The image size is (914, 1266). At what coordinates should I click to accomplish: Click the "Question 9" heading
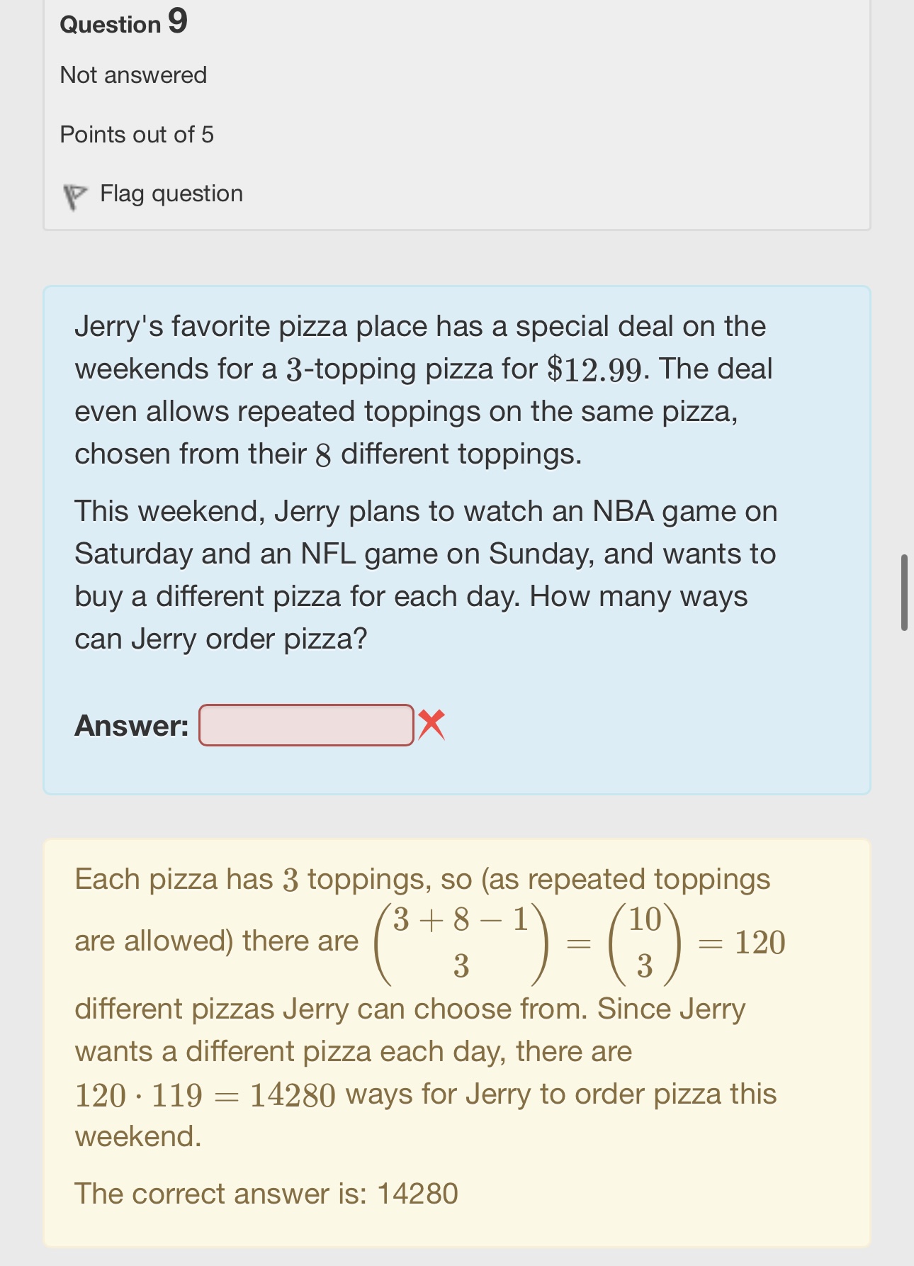pos(124,23)
